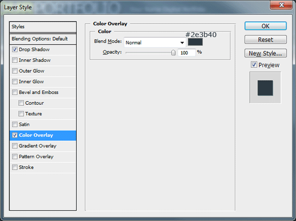
Task: Select the Satin style entry
Action: (x=43, y=125)
